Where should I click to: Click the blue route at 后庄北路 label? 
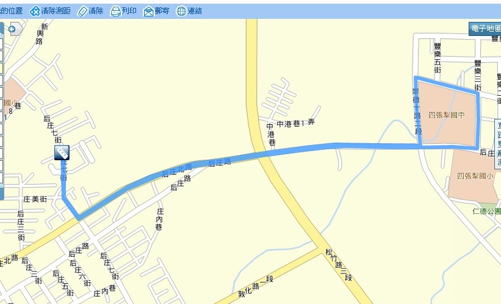(x=177, y=170)
